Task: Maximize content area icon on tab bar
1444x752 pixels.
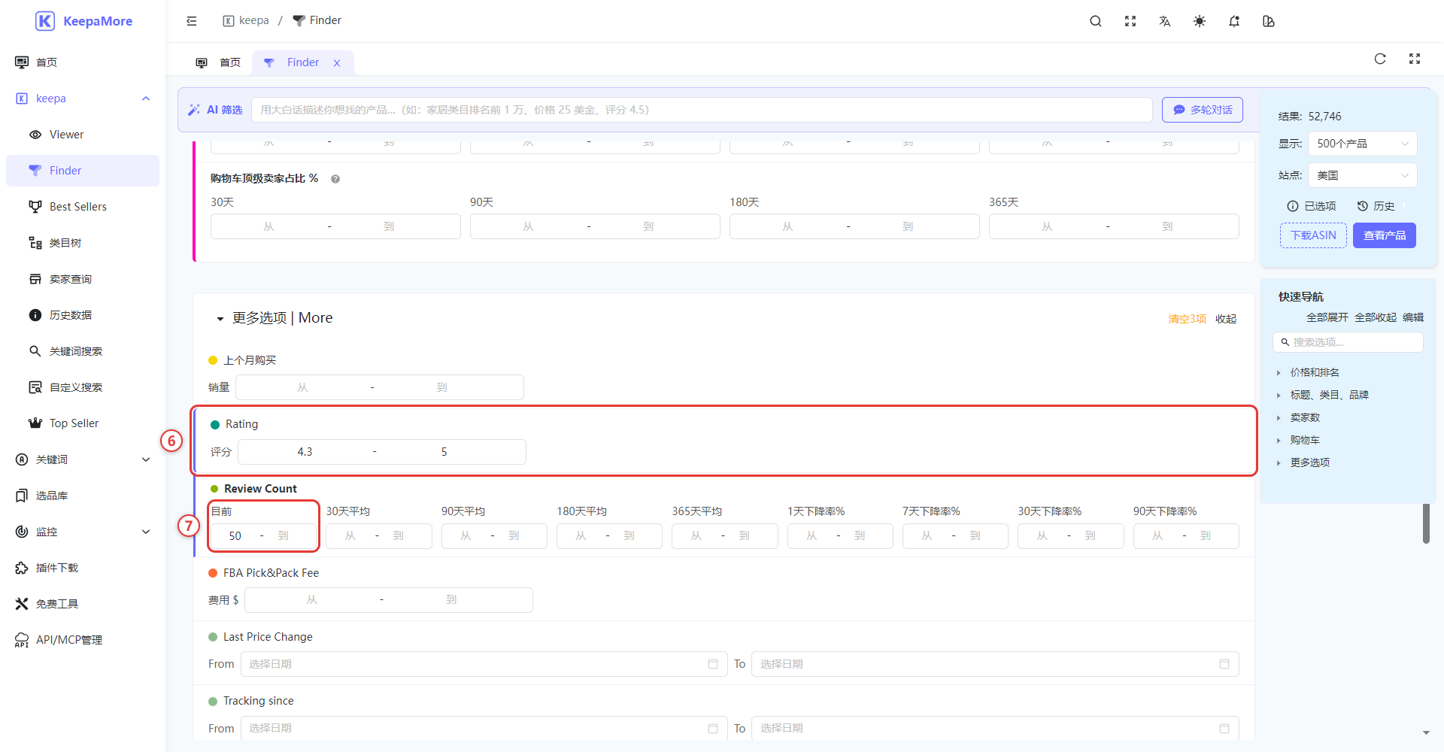Action: click(1415, 59)
